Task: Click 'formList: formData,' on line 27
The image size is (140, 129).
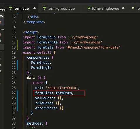Action: pos(54,93)
